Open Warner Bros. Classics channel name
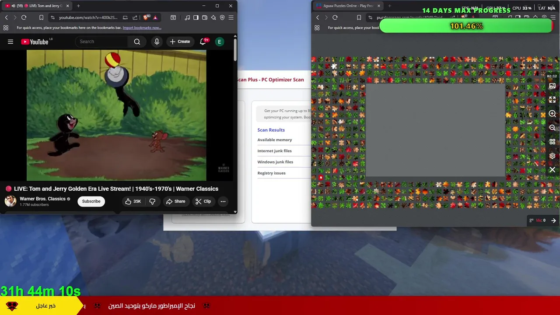Image resolution: width=560 pixels, height=315 pixels. 42,199
